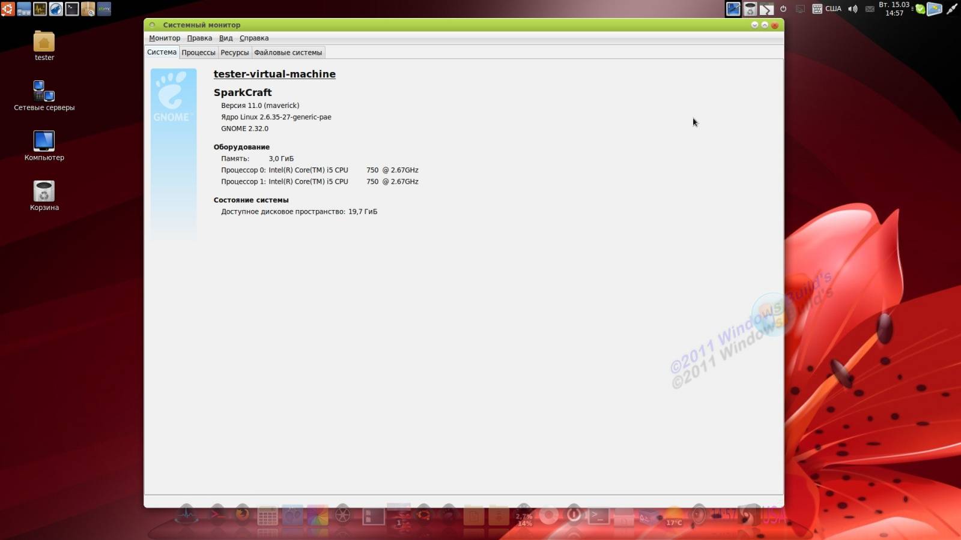The image size is (961, 540).
Task: Click the Состояние системы section heading
Action: click(251, 200)
